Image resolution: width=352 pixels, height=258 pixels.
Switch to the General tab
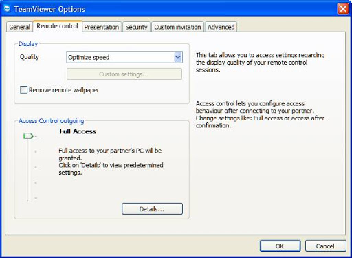tap(19, 27)
